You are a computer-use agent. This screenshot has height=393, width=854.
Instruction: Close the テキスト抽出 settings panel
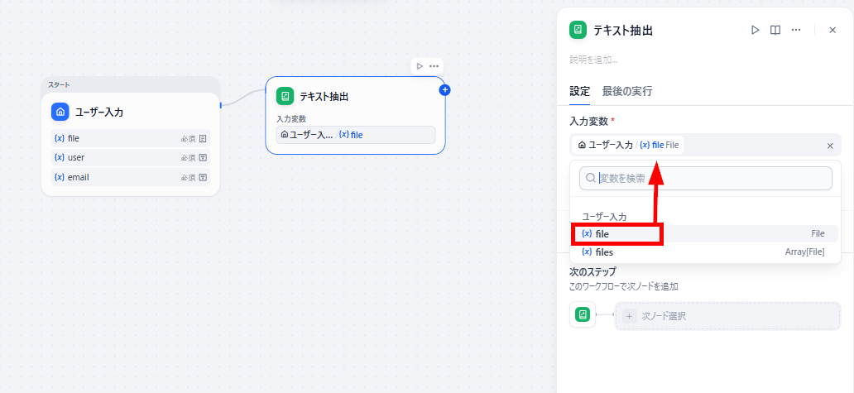pyautogui.click(x=832, y=30)
